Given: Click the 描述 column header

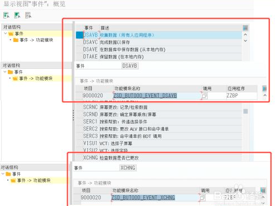Looking at the screenshot, I should [x=105, y=28].
